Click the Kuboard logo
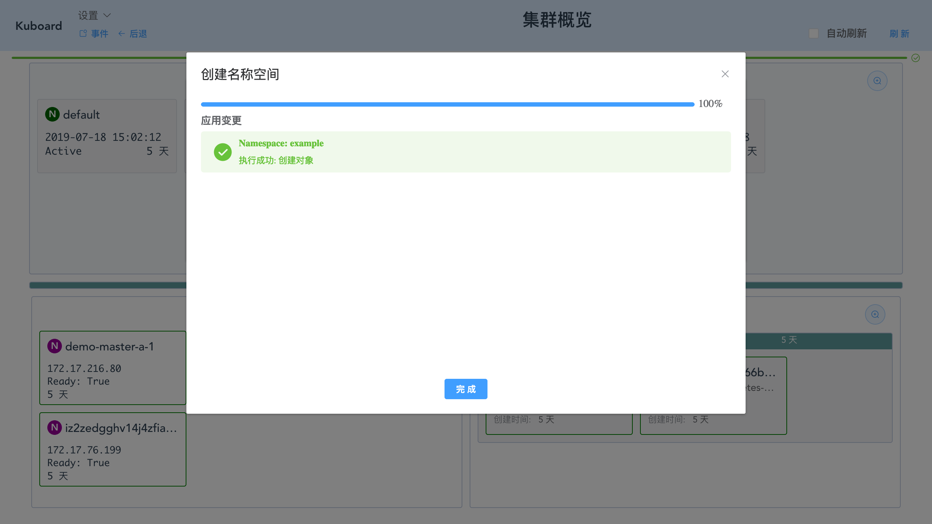Viewport: 932px width, 524px height. (38, 25)
